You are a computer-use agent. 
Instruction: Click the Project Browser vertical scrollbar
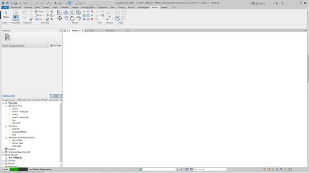61,134
